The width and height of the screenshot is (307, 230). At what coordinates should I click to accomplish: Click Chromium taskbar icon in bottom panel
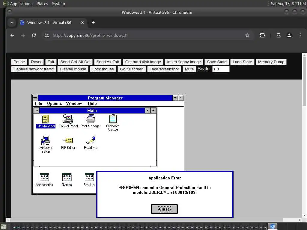click(272, 226)
